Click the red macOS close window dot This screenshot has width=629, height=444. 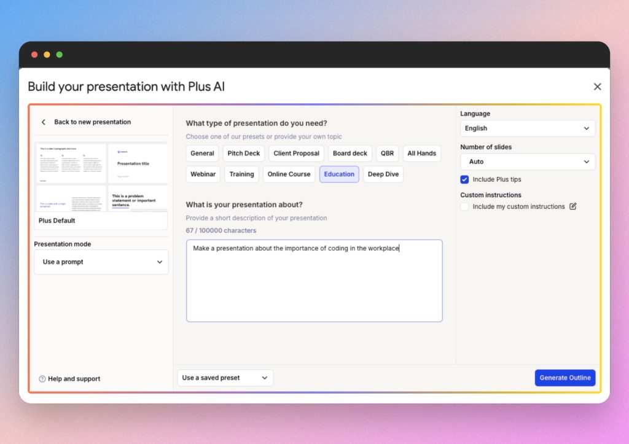click(x=34, y=55)
